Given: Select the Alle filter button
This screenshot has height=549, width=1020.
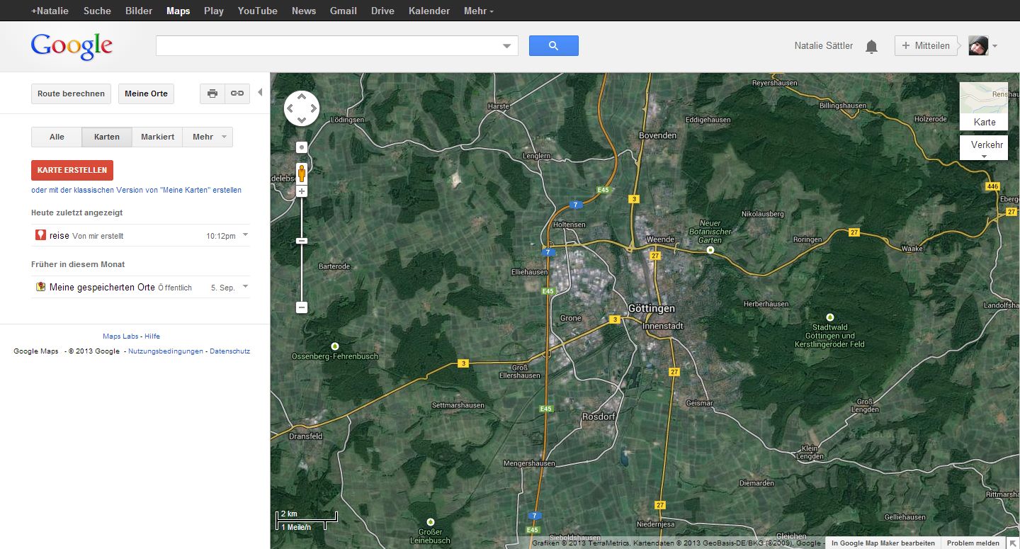Looking at the screenshot, I should click(x=57, y=137).
